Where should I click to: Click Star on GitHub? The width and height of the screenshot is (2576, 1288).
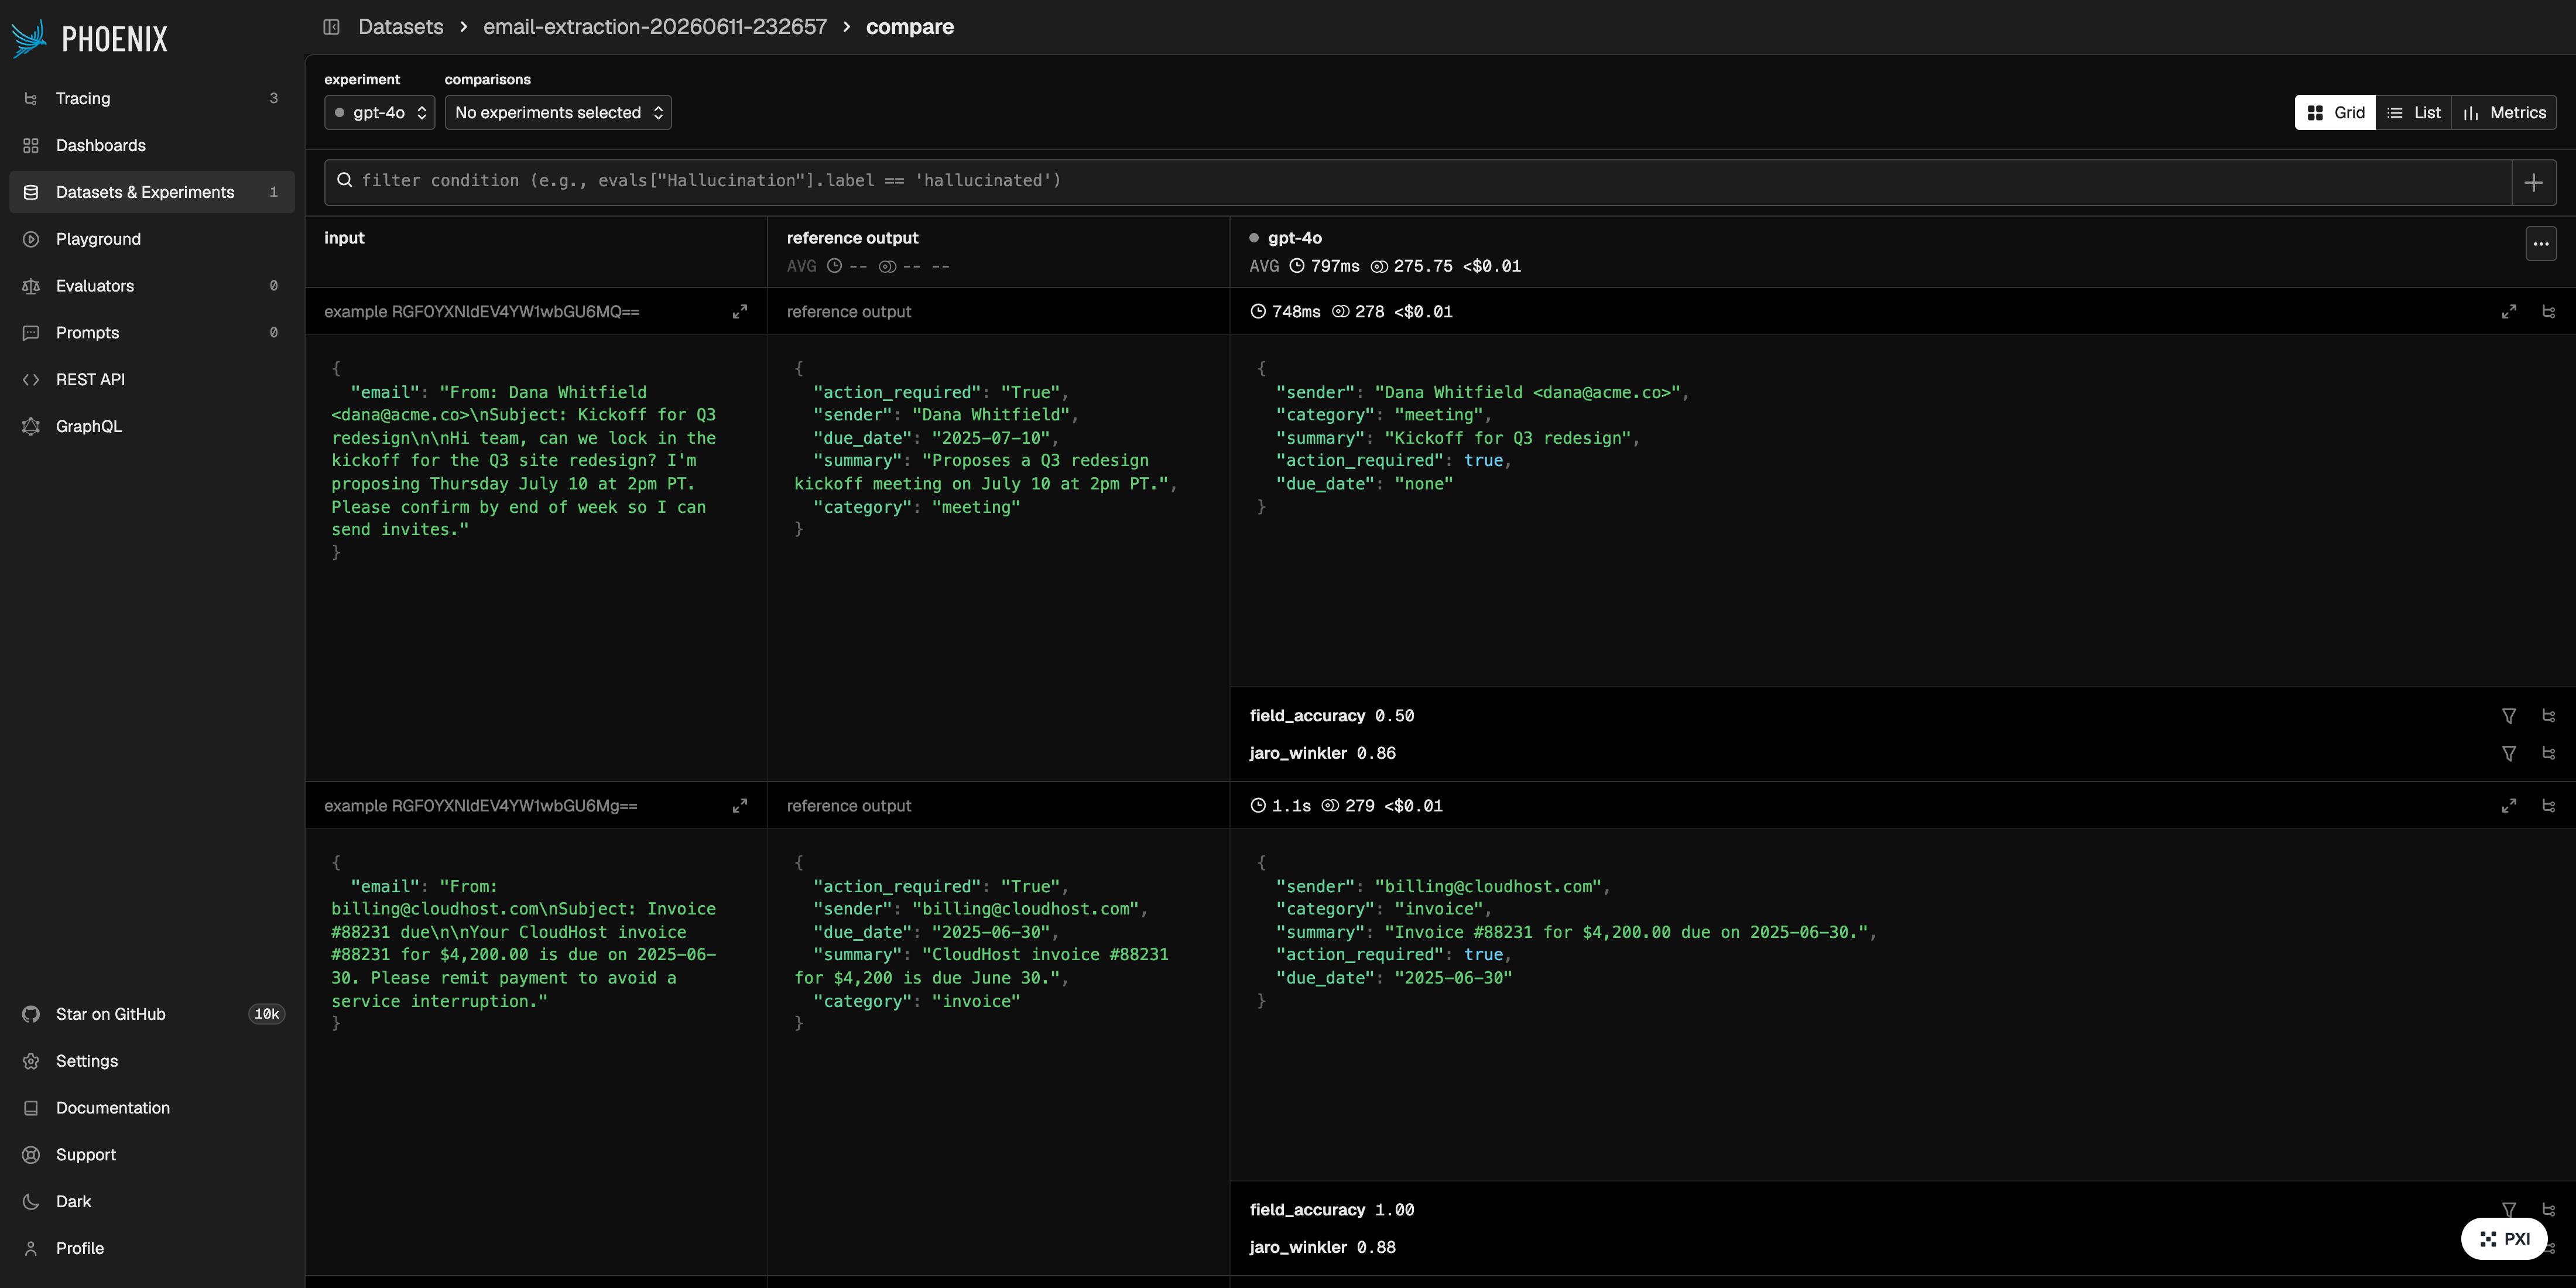coord(152,1014)
